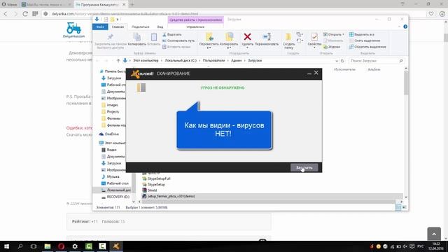Image resolution: width=448 pixels, height=252 pixels.
Task: Open Customize Quick Access Toolbar dropdown arrow
Action: click(x=118, y=19)
